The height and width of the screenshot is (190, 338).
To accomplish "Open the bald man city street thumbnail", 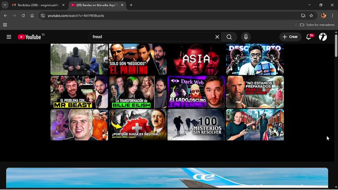I will click(x=255, y=125).
